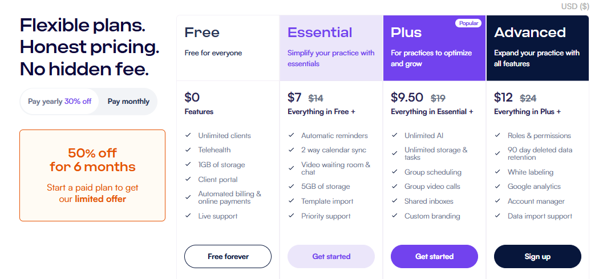Click the checkmark beside Unlimited clients
The image size is (615, 279).
point(188,135)
